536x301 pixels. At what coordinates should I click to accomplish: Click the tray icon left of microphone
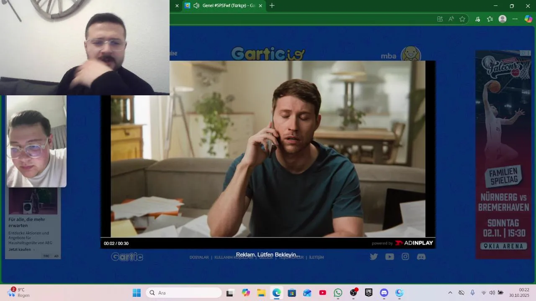(x=461, y=293)
